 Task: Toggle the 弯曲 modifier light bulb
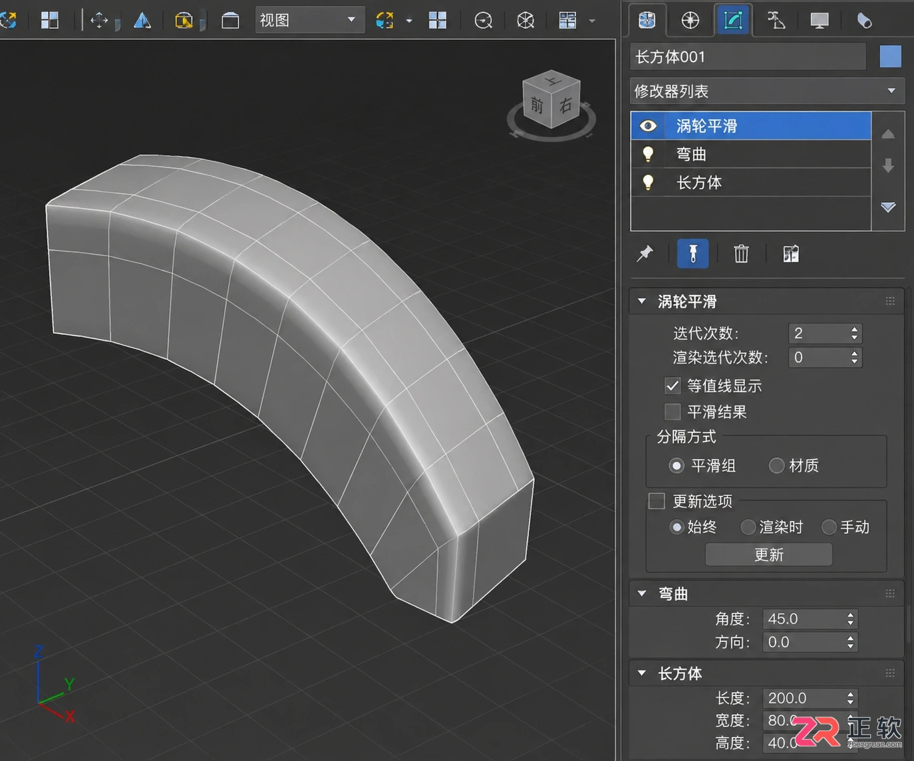[648, 154]
